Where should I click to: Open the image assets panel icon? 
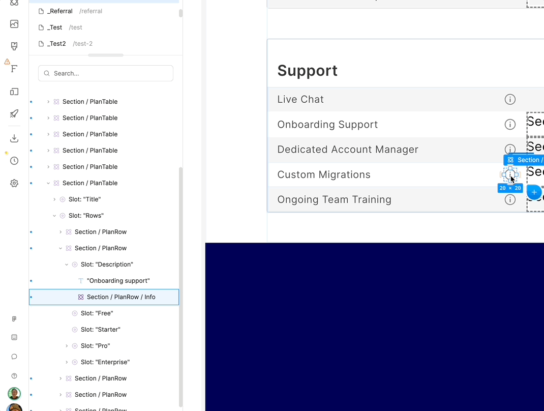tap(14, 24)
